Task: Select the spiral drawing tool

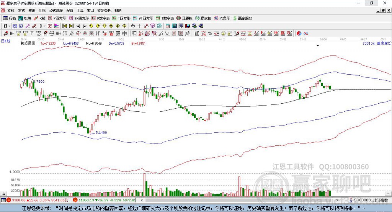Action: pos(39,34)
